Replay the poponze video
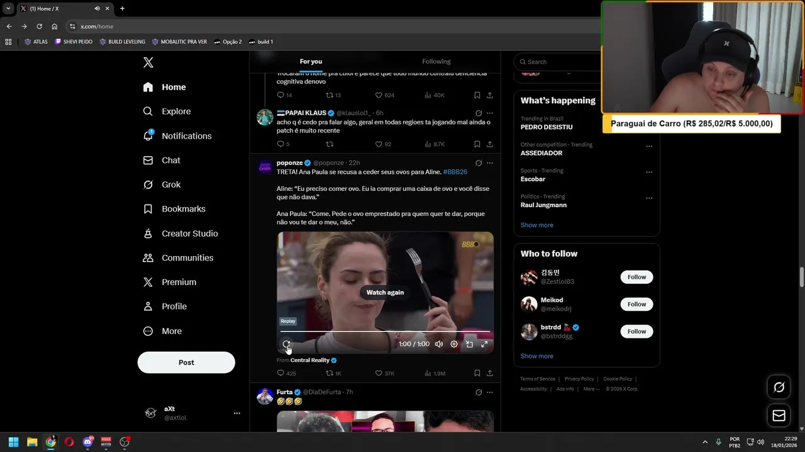Viewport: 805px width, 452px height. [286, 344]
